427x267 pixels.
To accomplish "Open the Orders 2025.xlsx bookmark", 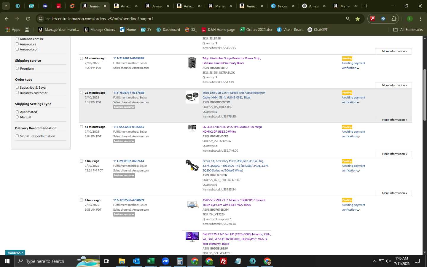I will pos(256,30).
